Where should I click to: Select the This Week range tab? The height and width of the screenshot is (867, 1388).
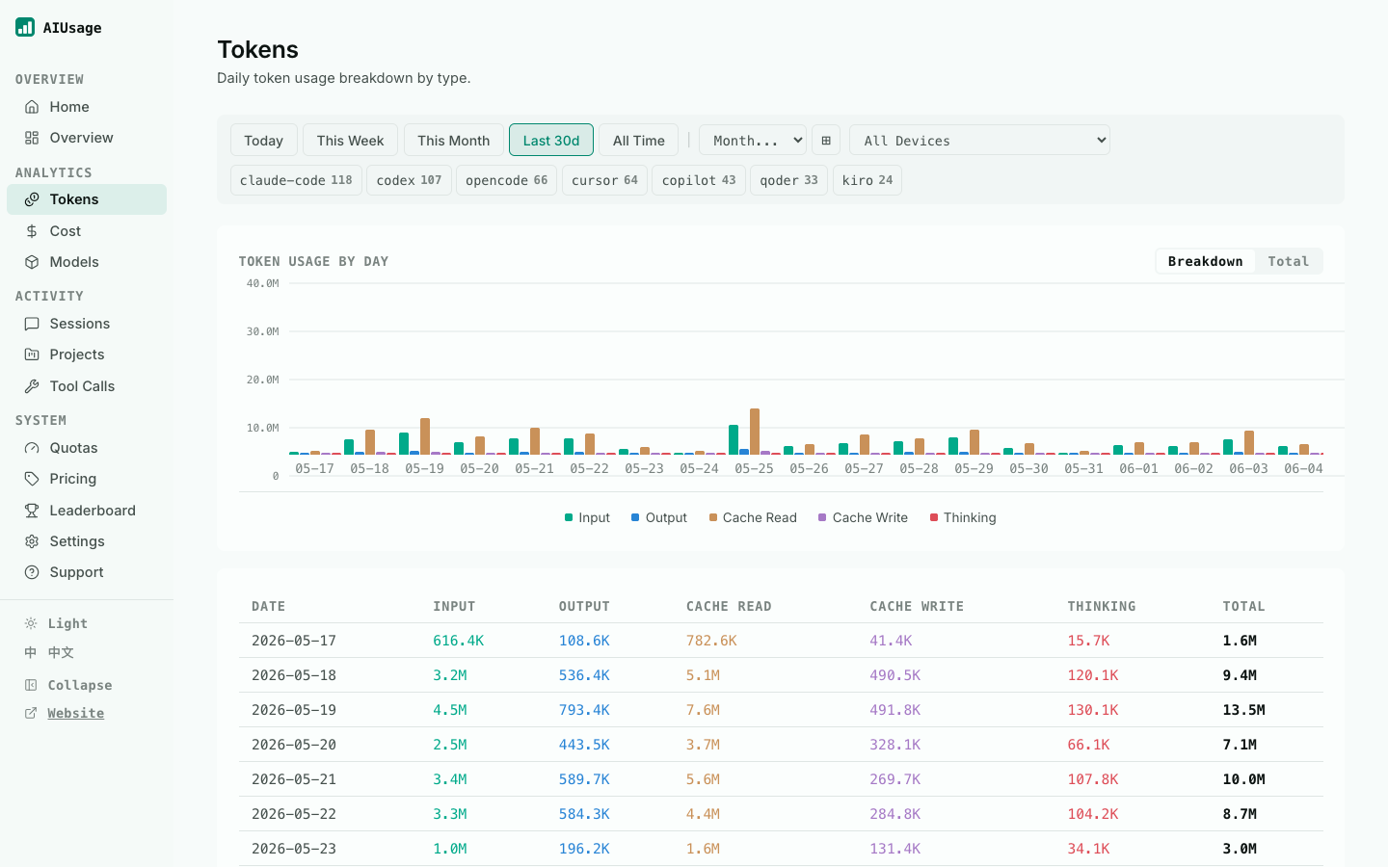350,140
